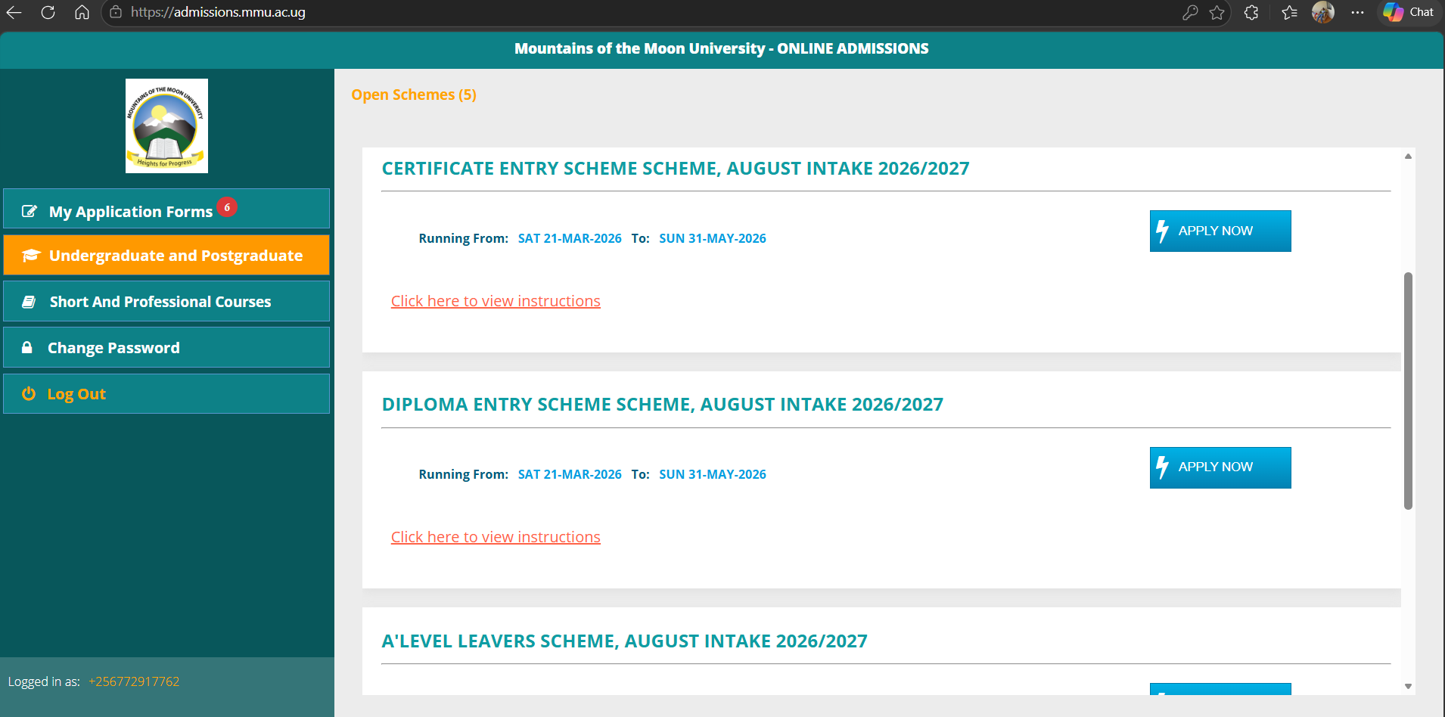Apply now for Diploma Entry Scheme

click(1220, 467)
